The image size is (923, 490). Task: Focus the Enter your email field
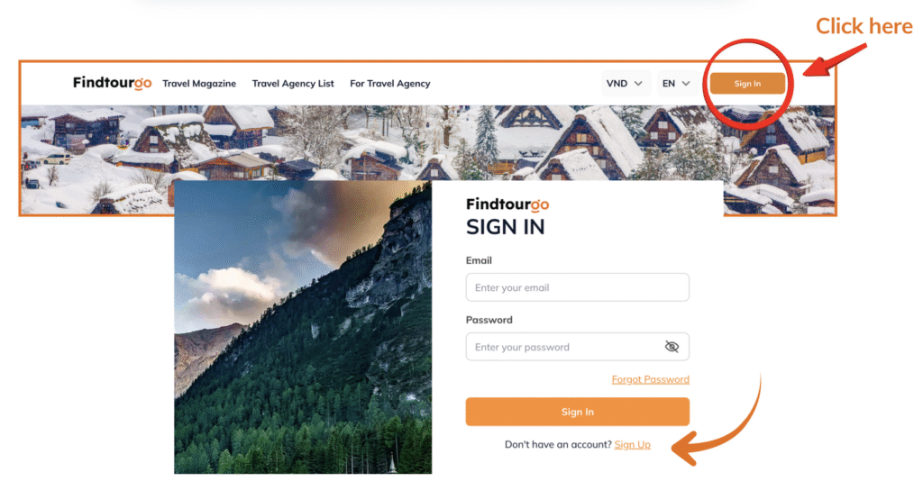(x=577, y=287)
